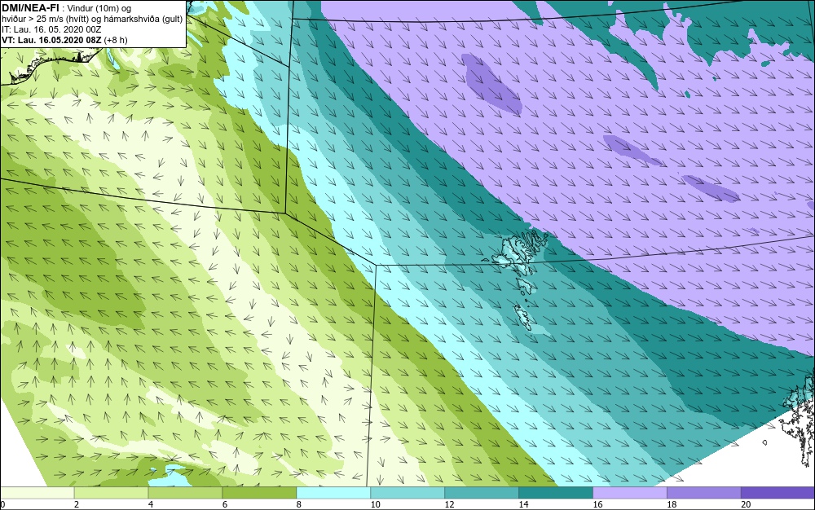Click the 0–2 m/s palest legend swatch
The image size is (815, 510).
click(x=37, y=492)
